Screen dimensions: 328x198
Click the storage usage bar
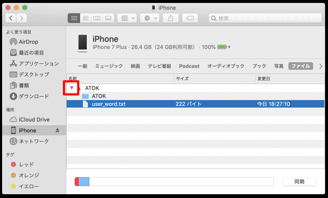coord(174,182)
